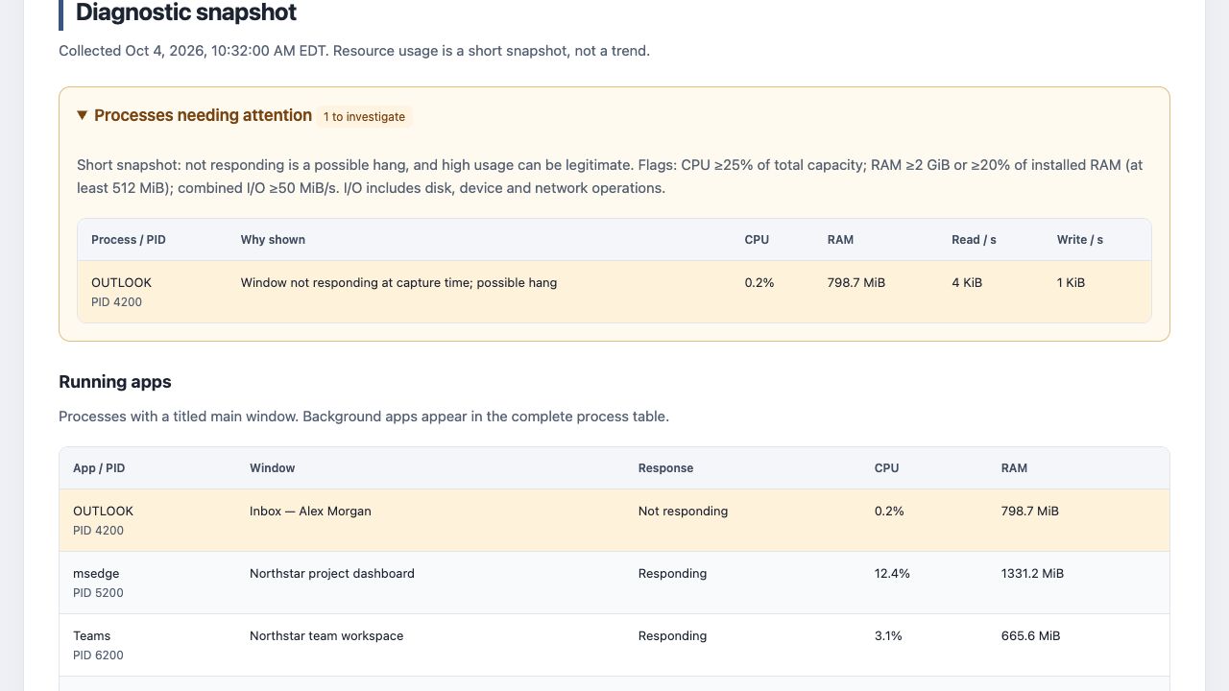Click the "Write / s" column header

pos(1080,240)
